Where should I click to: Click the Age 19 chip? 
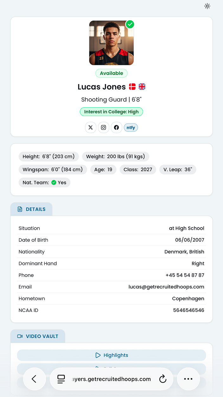(103, 169)
